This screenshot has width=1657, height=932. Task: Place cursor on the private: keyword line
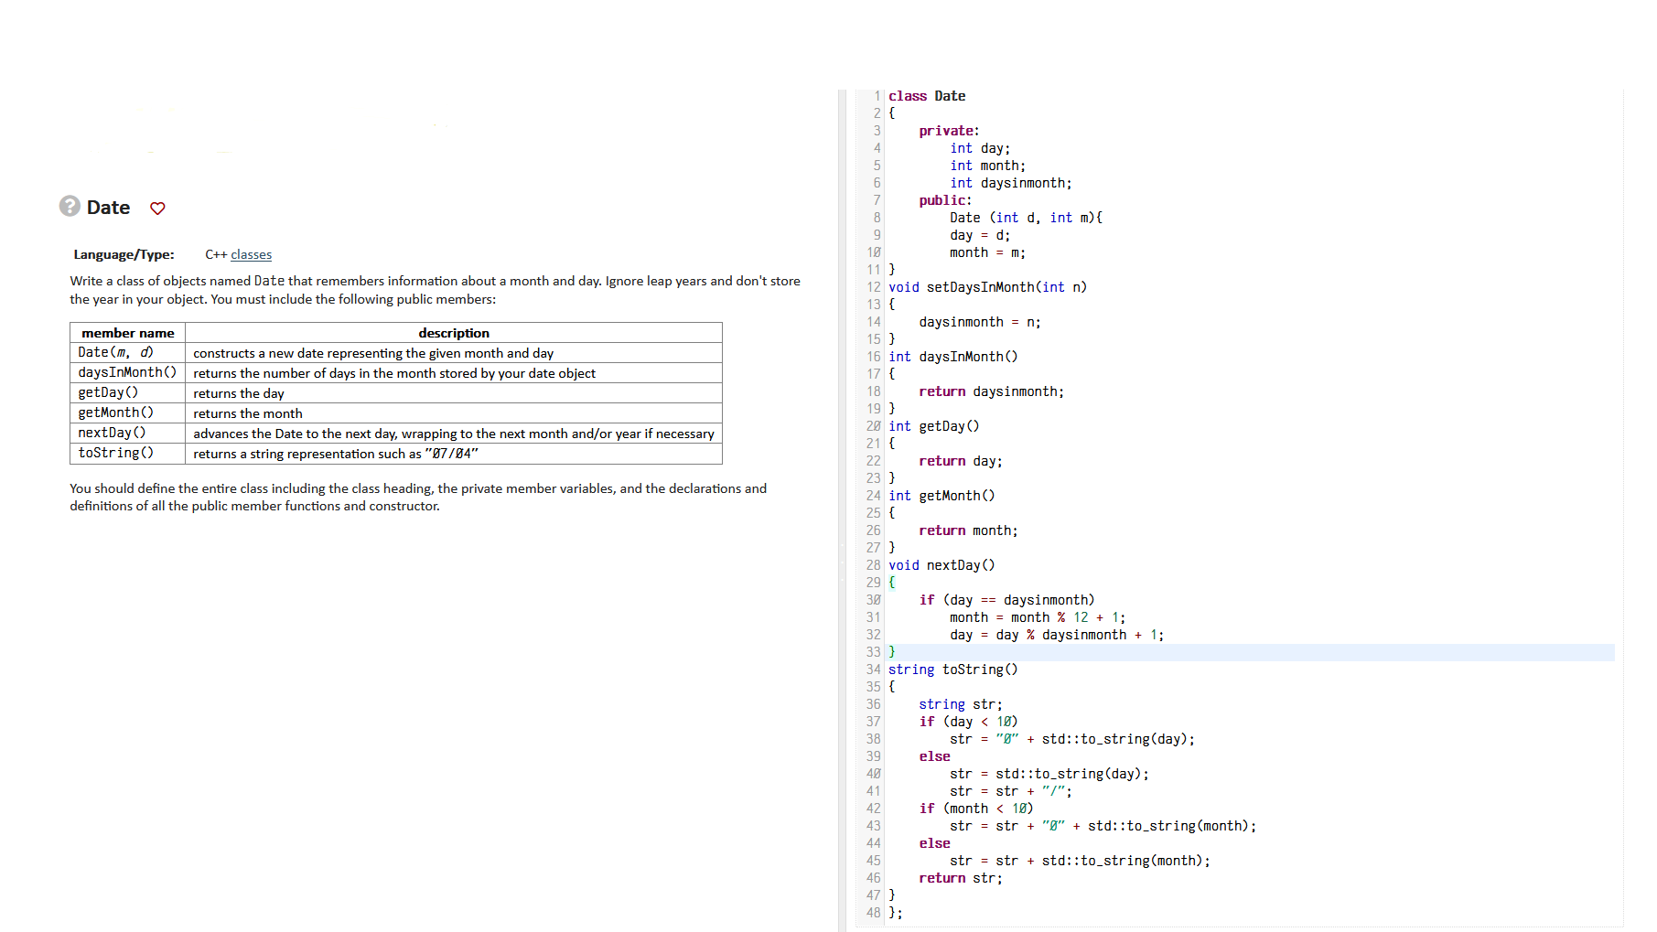(x=948, y=131)
